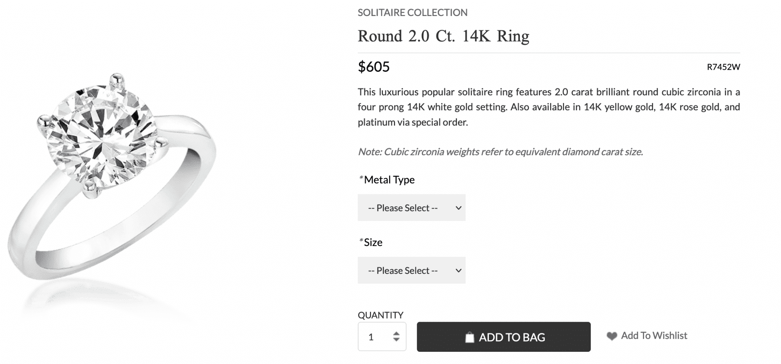781x364 pixels.
Task: Click the chevron arrow in Size select
Action: (x=458, y=271)
